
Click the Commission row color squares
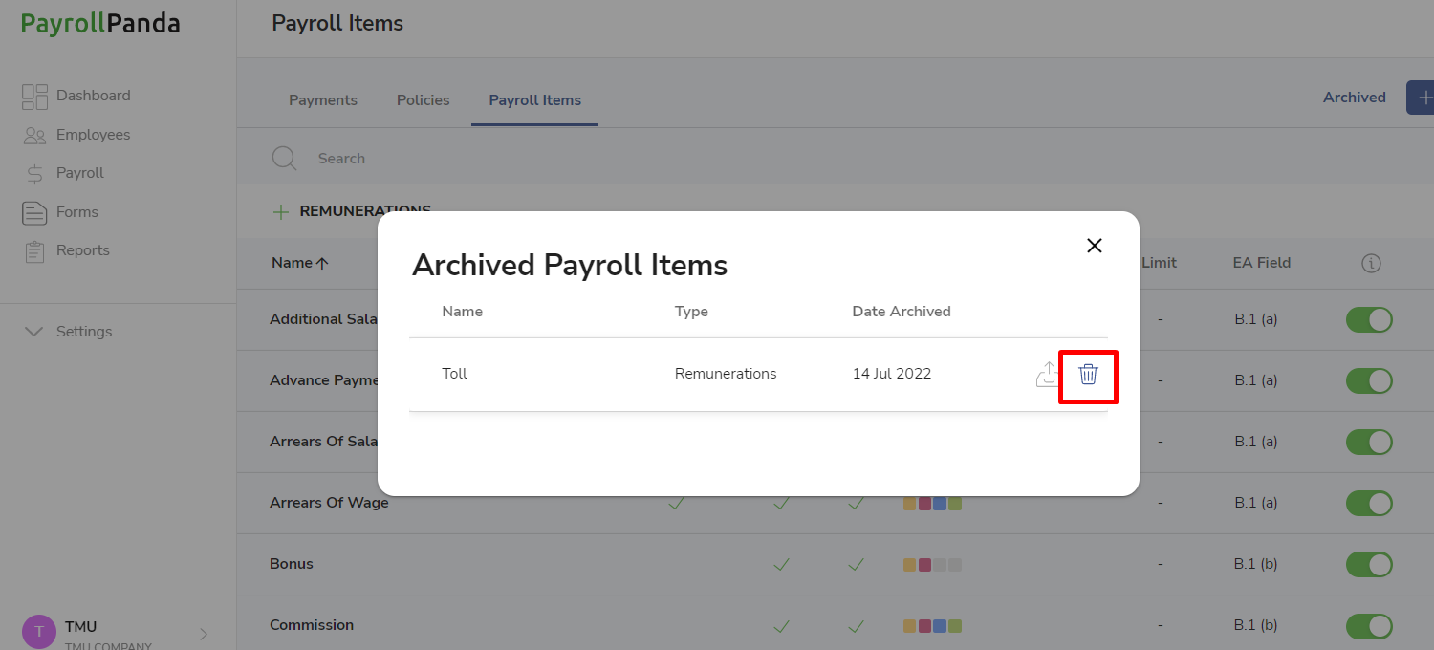point(932,626)
